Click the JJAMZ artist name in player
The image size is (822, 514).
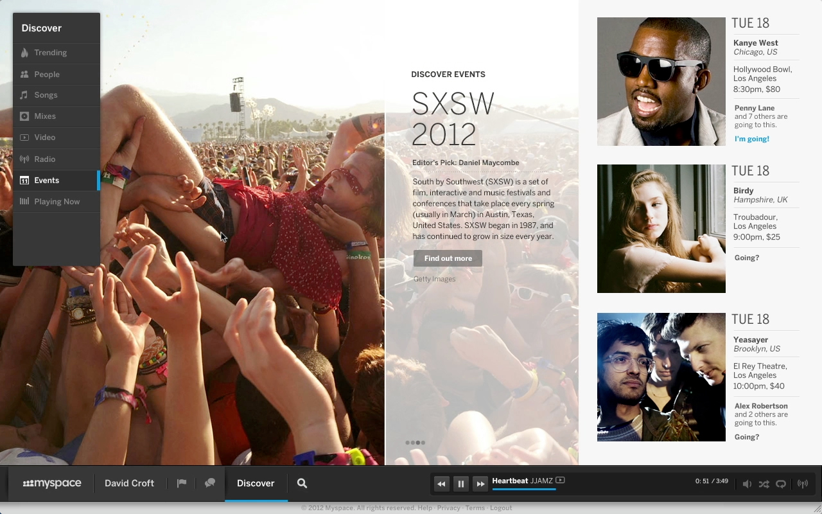pos(541,481)
